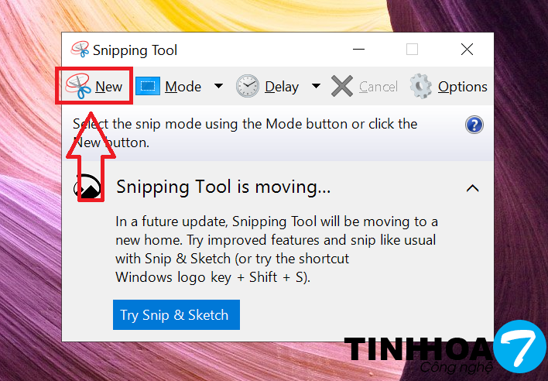
Task: Click the "Delay" label in the toolbar
Action: coord(282,87)
